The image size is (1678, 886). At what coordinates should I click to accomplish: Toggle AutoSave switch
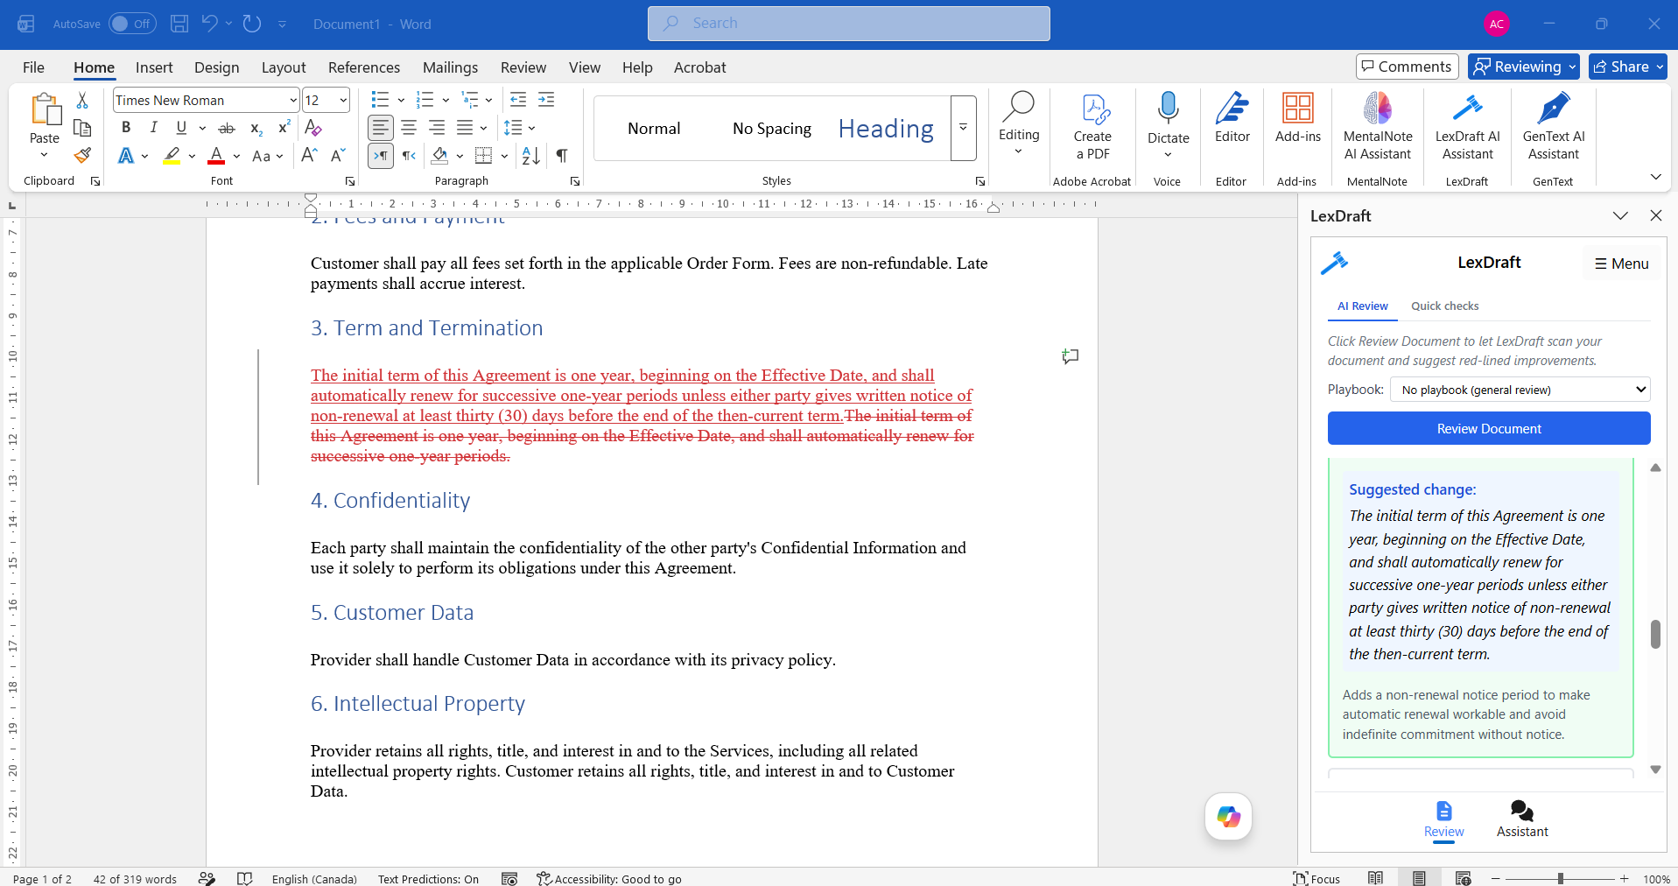[x=132, y=24]
